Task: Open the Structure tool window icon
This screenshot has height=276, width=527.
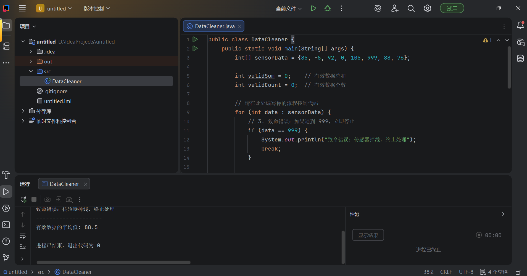Action: tap(6, 46)
